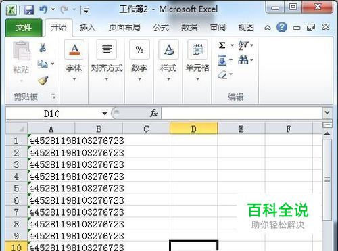The height and width of the screenshot is (251, 338).
Task: Switch to the 视图 (View) tab
Action: [x=246, y=28]
